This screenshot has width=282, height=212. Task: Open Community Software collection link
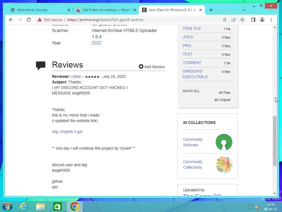[192, 142]
